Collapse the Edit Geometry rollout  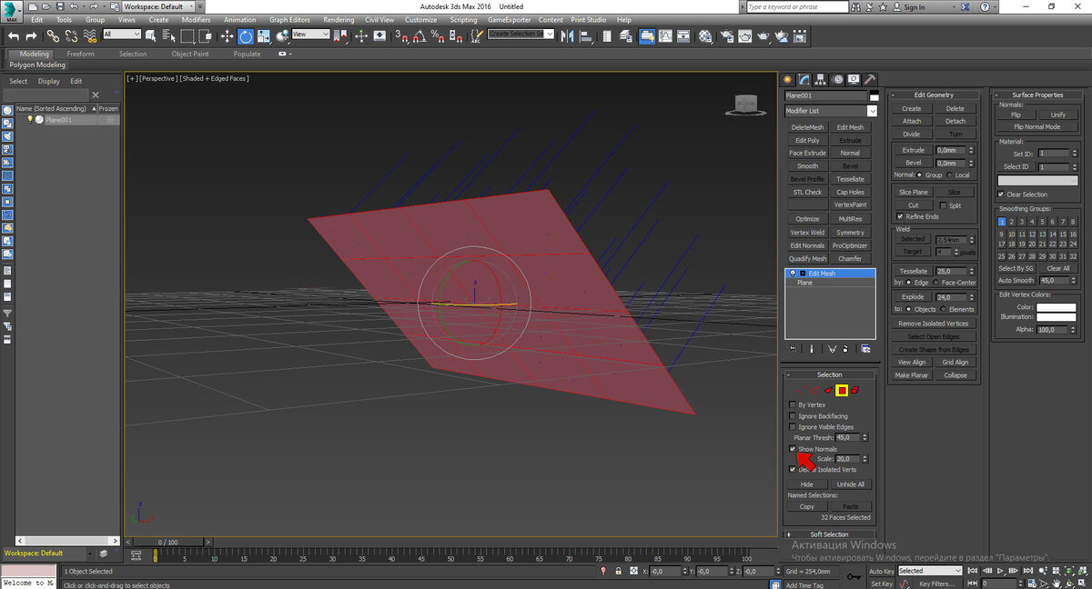[934, 95]
